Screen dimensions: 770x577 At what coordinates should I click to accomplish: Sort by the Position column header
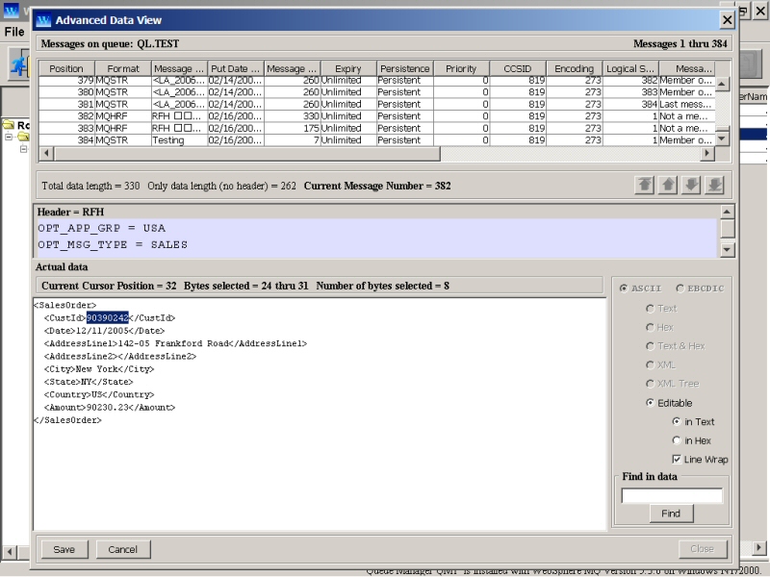coord(66,68)
